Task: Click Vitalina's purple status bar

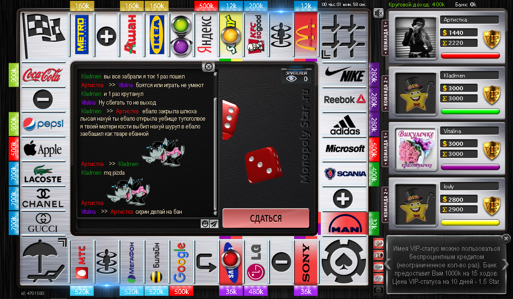Action: pyautogui.click(x=470, y=167)
